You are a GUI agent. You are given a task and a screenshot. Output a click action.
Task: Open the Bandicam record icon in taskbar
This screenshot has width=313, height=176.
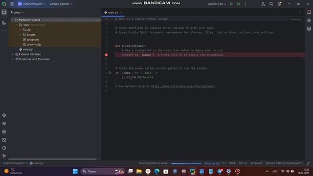pyautogui.click(x=238, y=172)
